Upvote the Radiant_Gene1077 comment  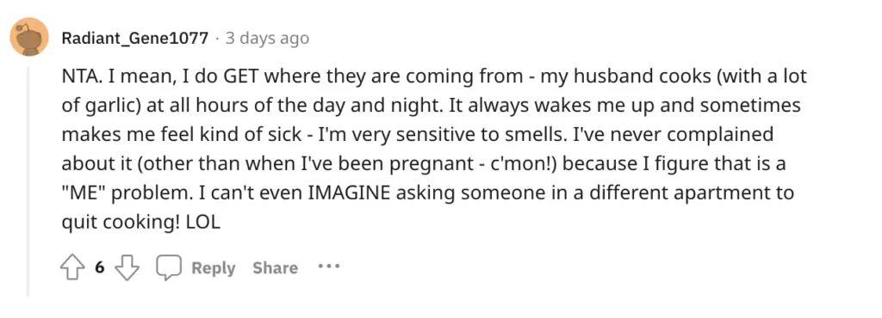71,268
